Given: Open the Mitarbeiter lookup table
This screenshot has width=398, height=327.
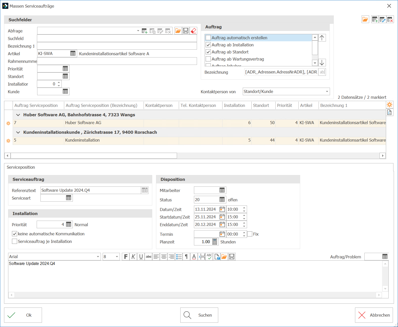Looking at the screenshot, I should 222,190.
